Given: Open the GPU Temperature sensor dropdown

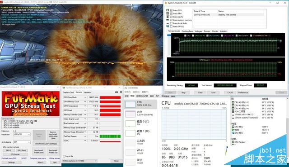Looking at the screenshot, I should [85, 106].
